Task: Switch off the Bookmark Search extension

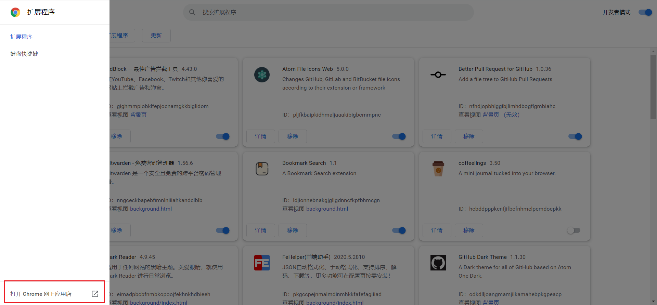Action: point(399,230)
